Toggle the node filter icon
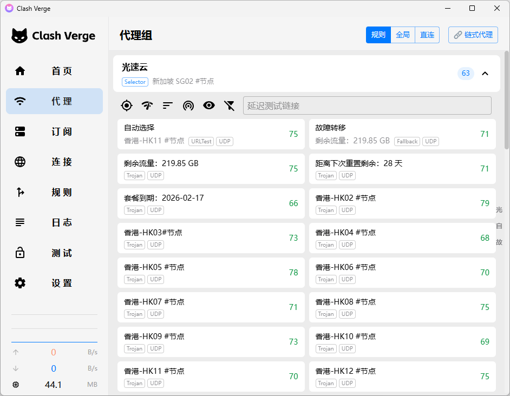Screen dimensions: 510x396 pyautogui.click(x=230, y=105)
